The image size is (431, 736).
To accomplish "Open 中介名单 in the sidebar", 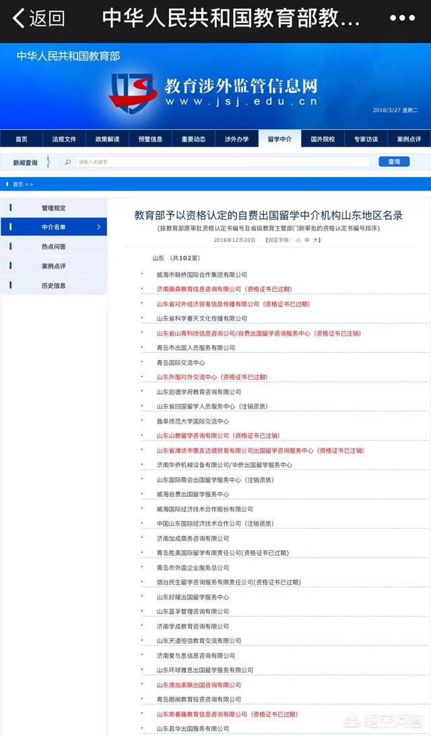I will [x=53, y=227].
